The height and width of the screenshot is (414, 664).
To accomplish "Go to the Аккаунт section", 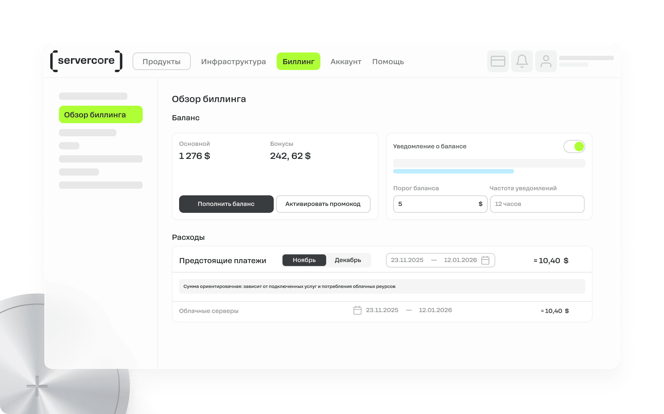I will [x=346, y=62].
